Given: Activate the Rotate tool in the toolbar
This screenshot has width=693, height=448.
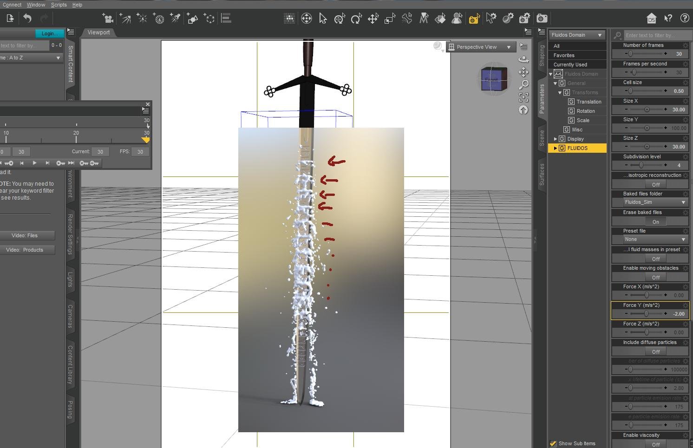Looking at the screenshot, I should coord(356,19).
